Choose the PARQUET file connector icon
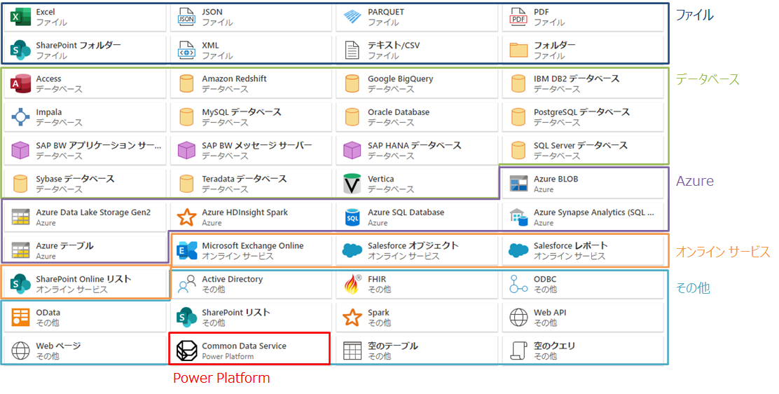This screenshot has height=394, width=779. (352, 17)
